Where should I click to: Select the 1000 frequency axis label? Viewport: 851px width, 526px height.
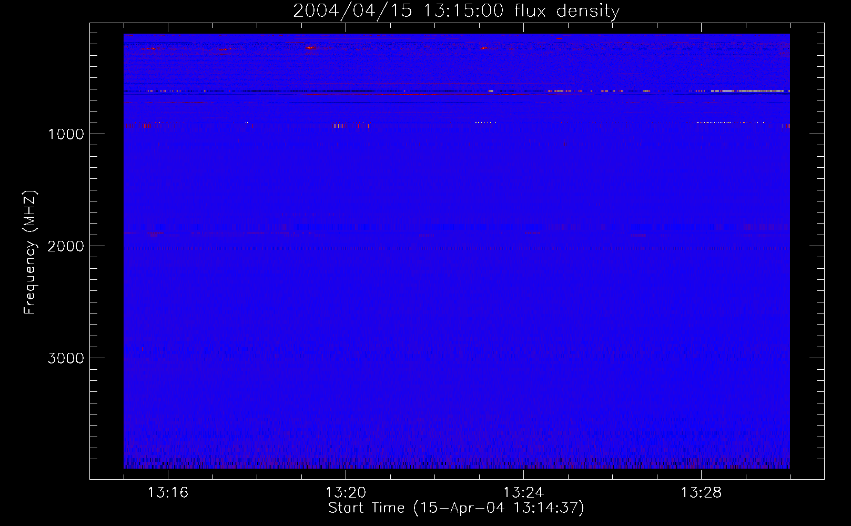point(66,134)
